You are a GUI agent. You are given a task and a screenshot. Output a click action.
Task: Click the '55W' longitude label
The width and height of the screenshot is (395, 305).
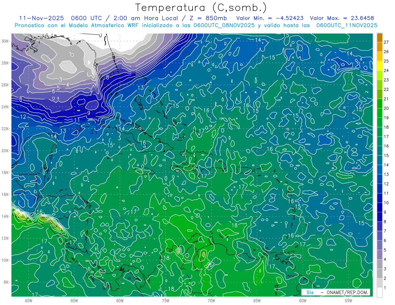[x=349, y=300]
